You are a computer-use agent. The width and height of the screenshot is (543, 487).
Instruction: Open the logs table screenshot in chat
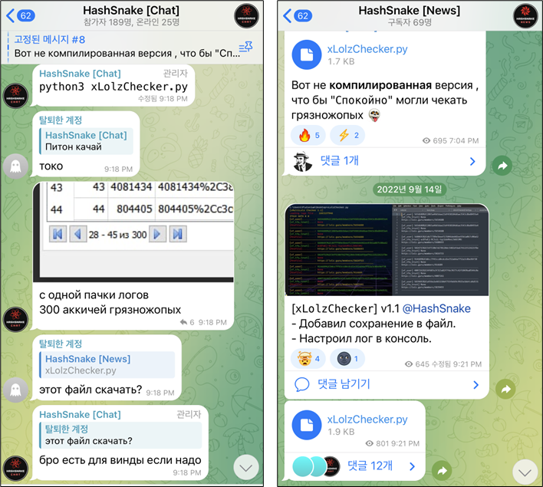pyautogui.click(x=133, y=232)
